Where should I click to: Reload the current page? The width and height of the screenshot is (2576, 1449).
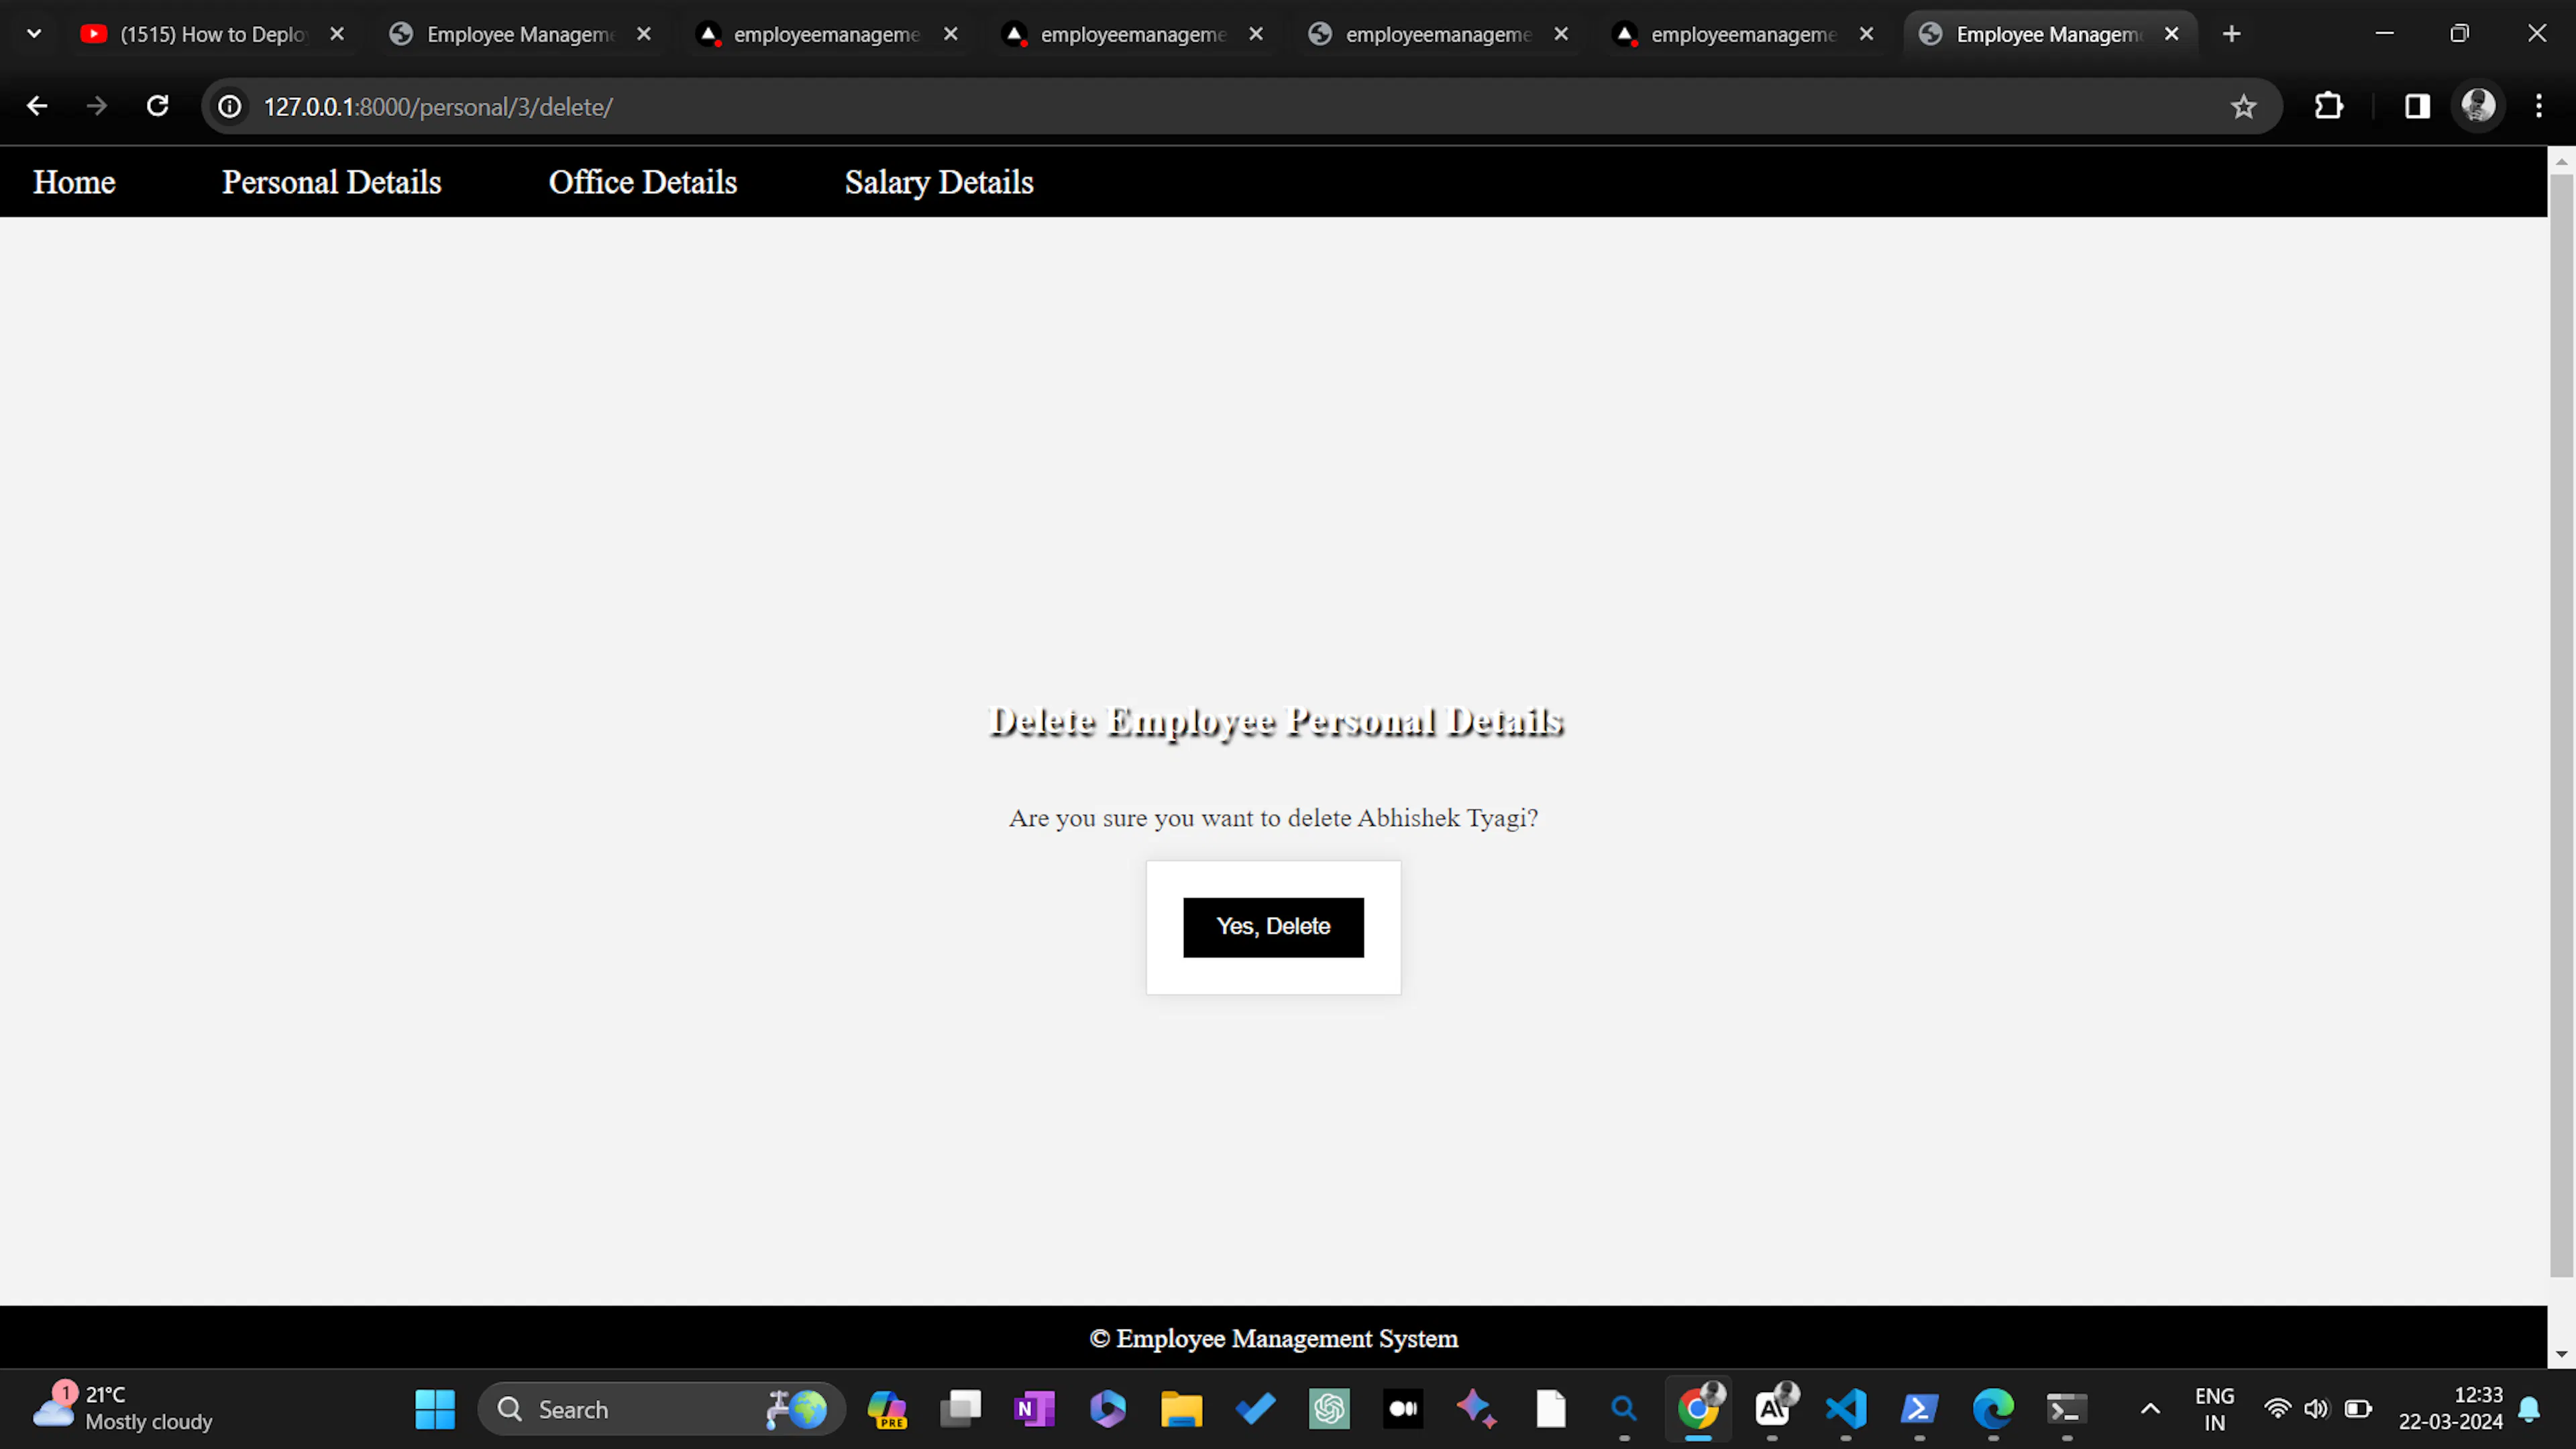tap(157, 106)
